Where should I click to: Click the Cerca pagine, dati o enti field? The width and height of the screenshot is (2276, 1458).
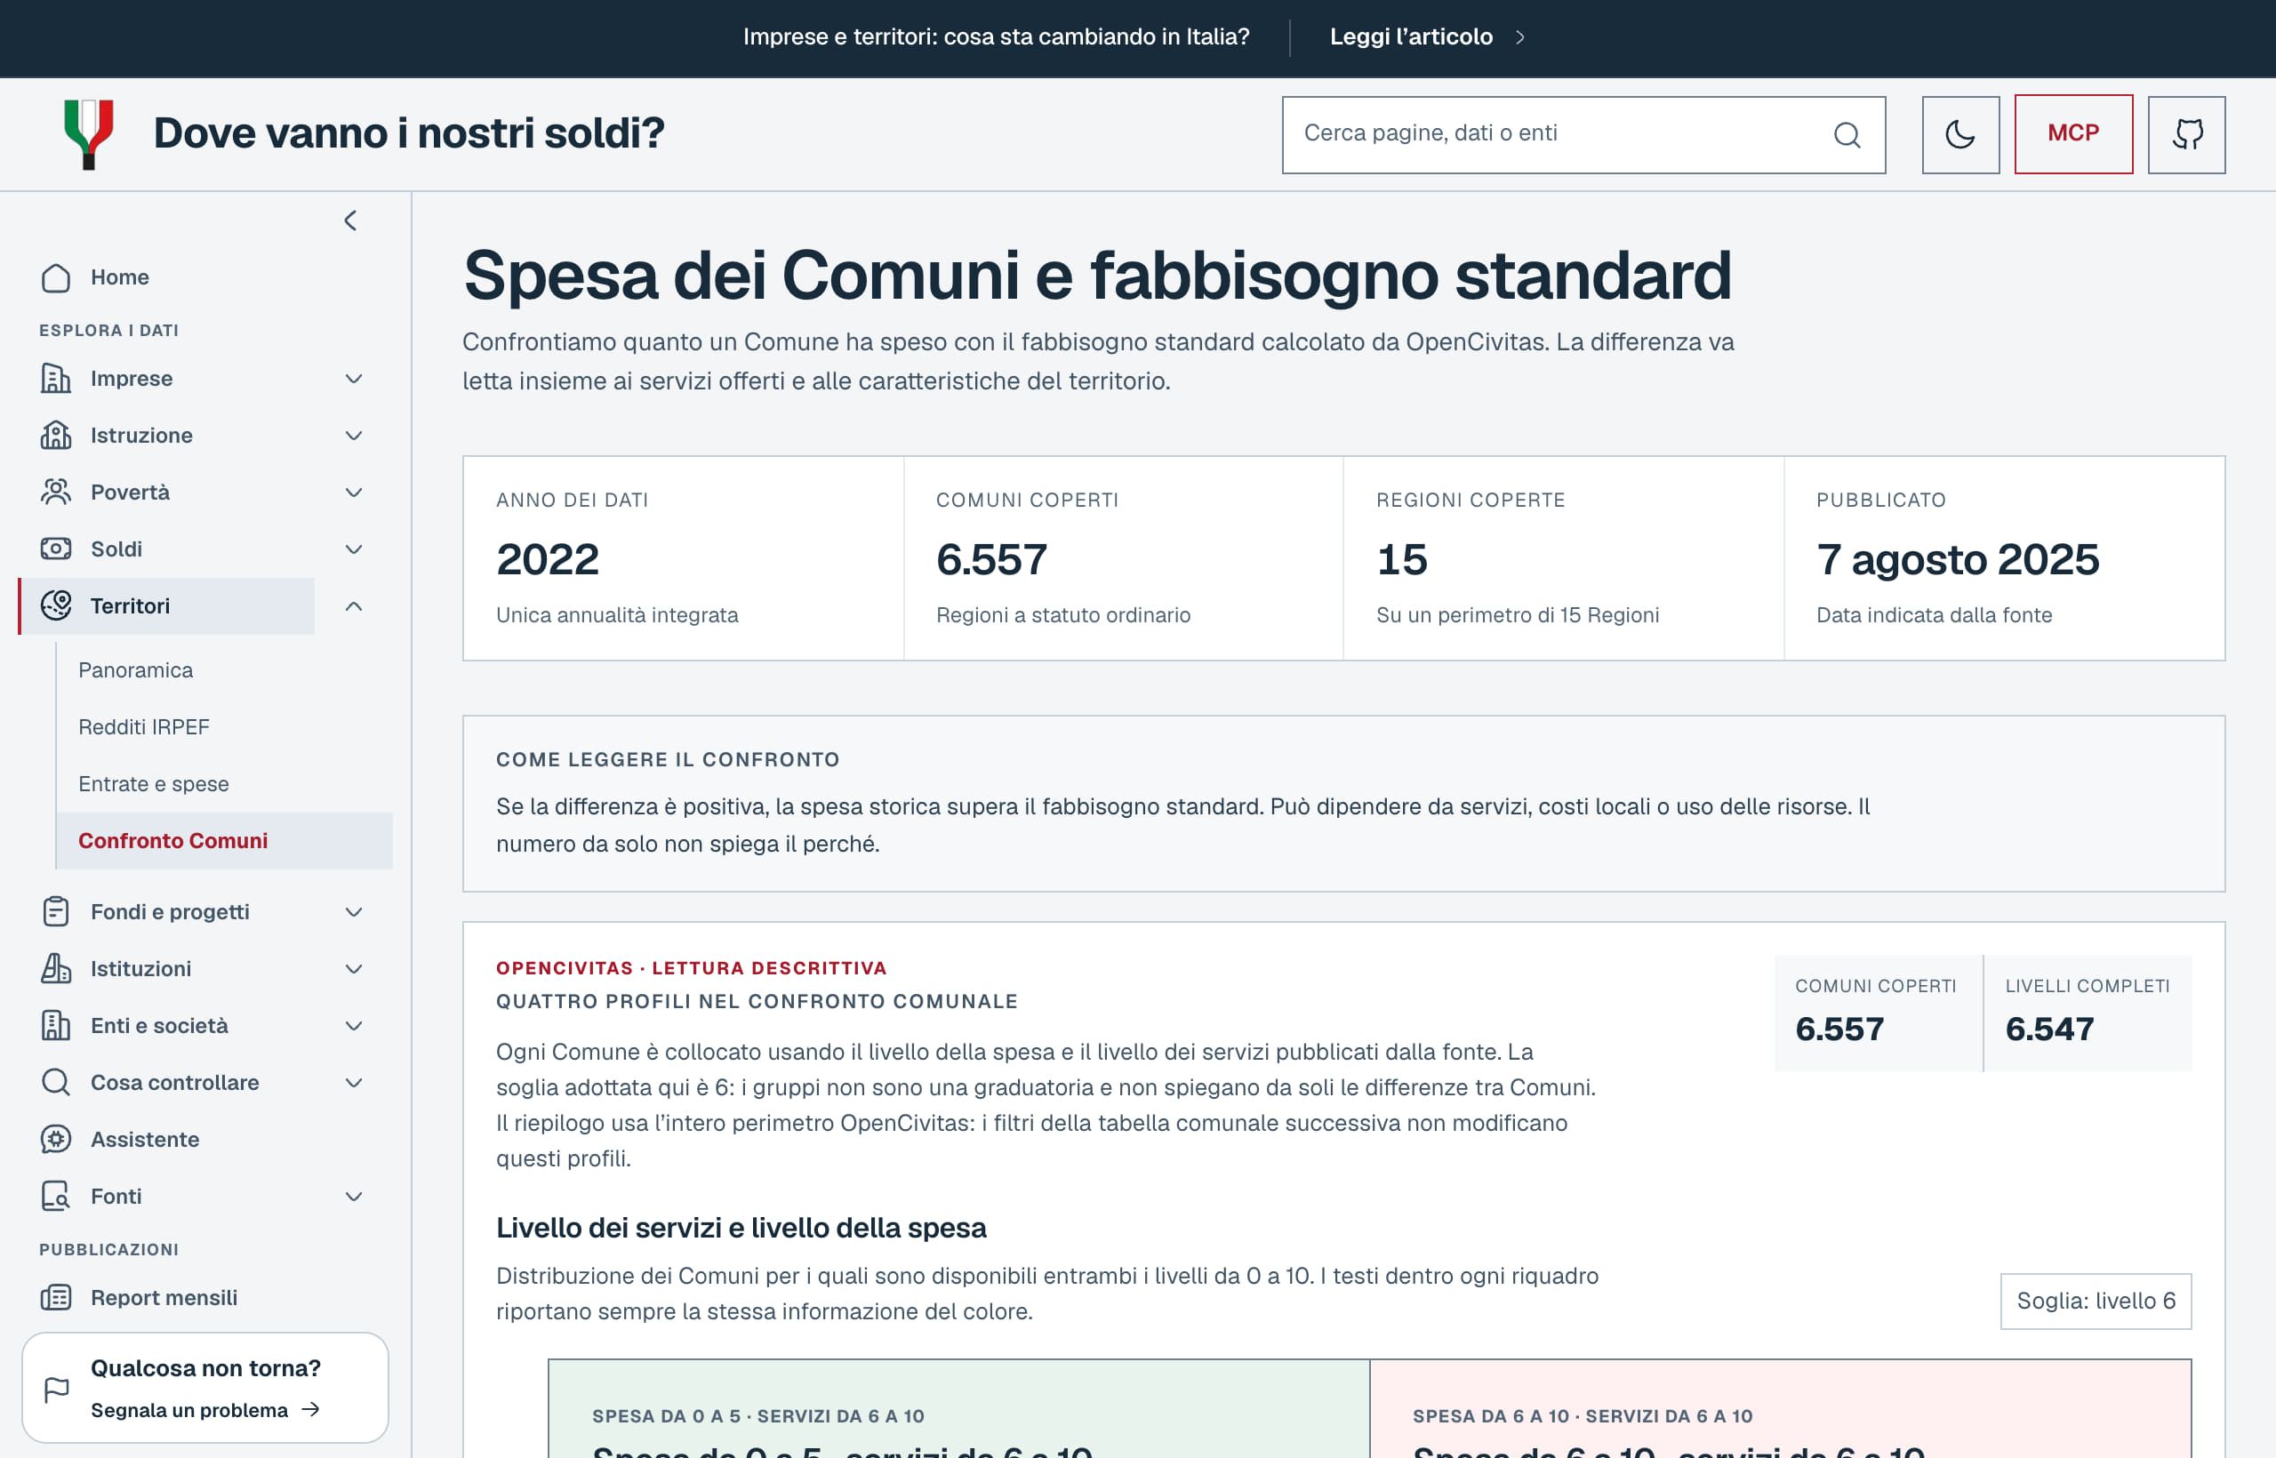coord(1583,134)
